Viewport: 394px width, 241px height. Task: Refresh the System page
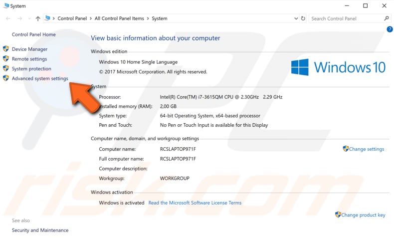[x=303, y=18]
